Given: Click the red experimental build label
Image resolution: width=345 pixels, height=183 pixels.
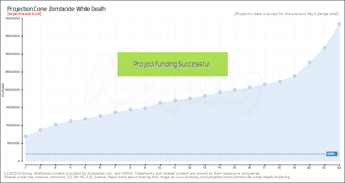Looking at the screenshot, I should pyautogui.click(x=24, y=14).
